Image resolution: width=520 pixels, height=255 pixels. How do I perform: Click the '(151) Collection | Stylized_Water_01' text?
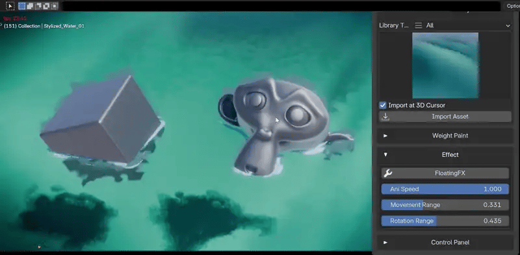pyautogui.click(x=44, y=26)
